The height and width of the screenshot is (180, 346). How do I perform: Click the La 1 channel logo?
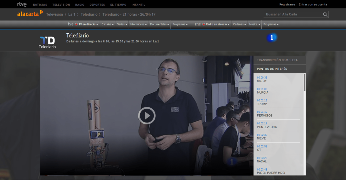pos(272,38)
